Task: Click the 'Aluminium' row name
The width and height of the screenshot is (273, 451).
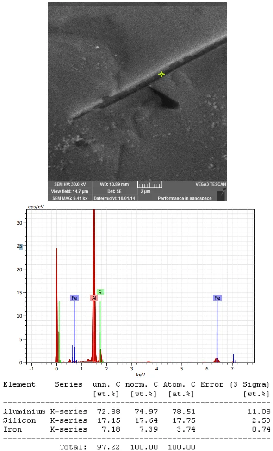Action: click(24, 412)
